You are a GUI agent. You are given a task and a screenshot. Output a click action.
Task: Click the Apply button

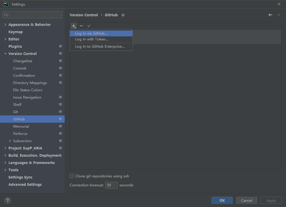point(271,200)
